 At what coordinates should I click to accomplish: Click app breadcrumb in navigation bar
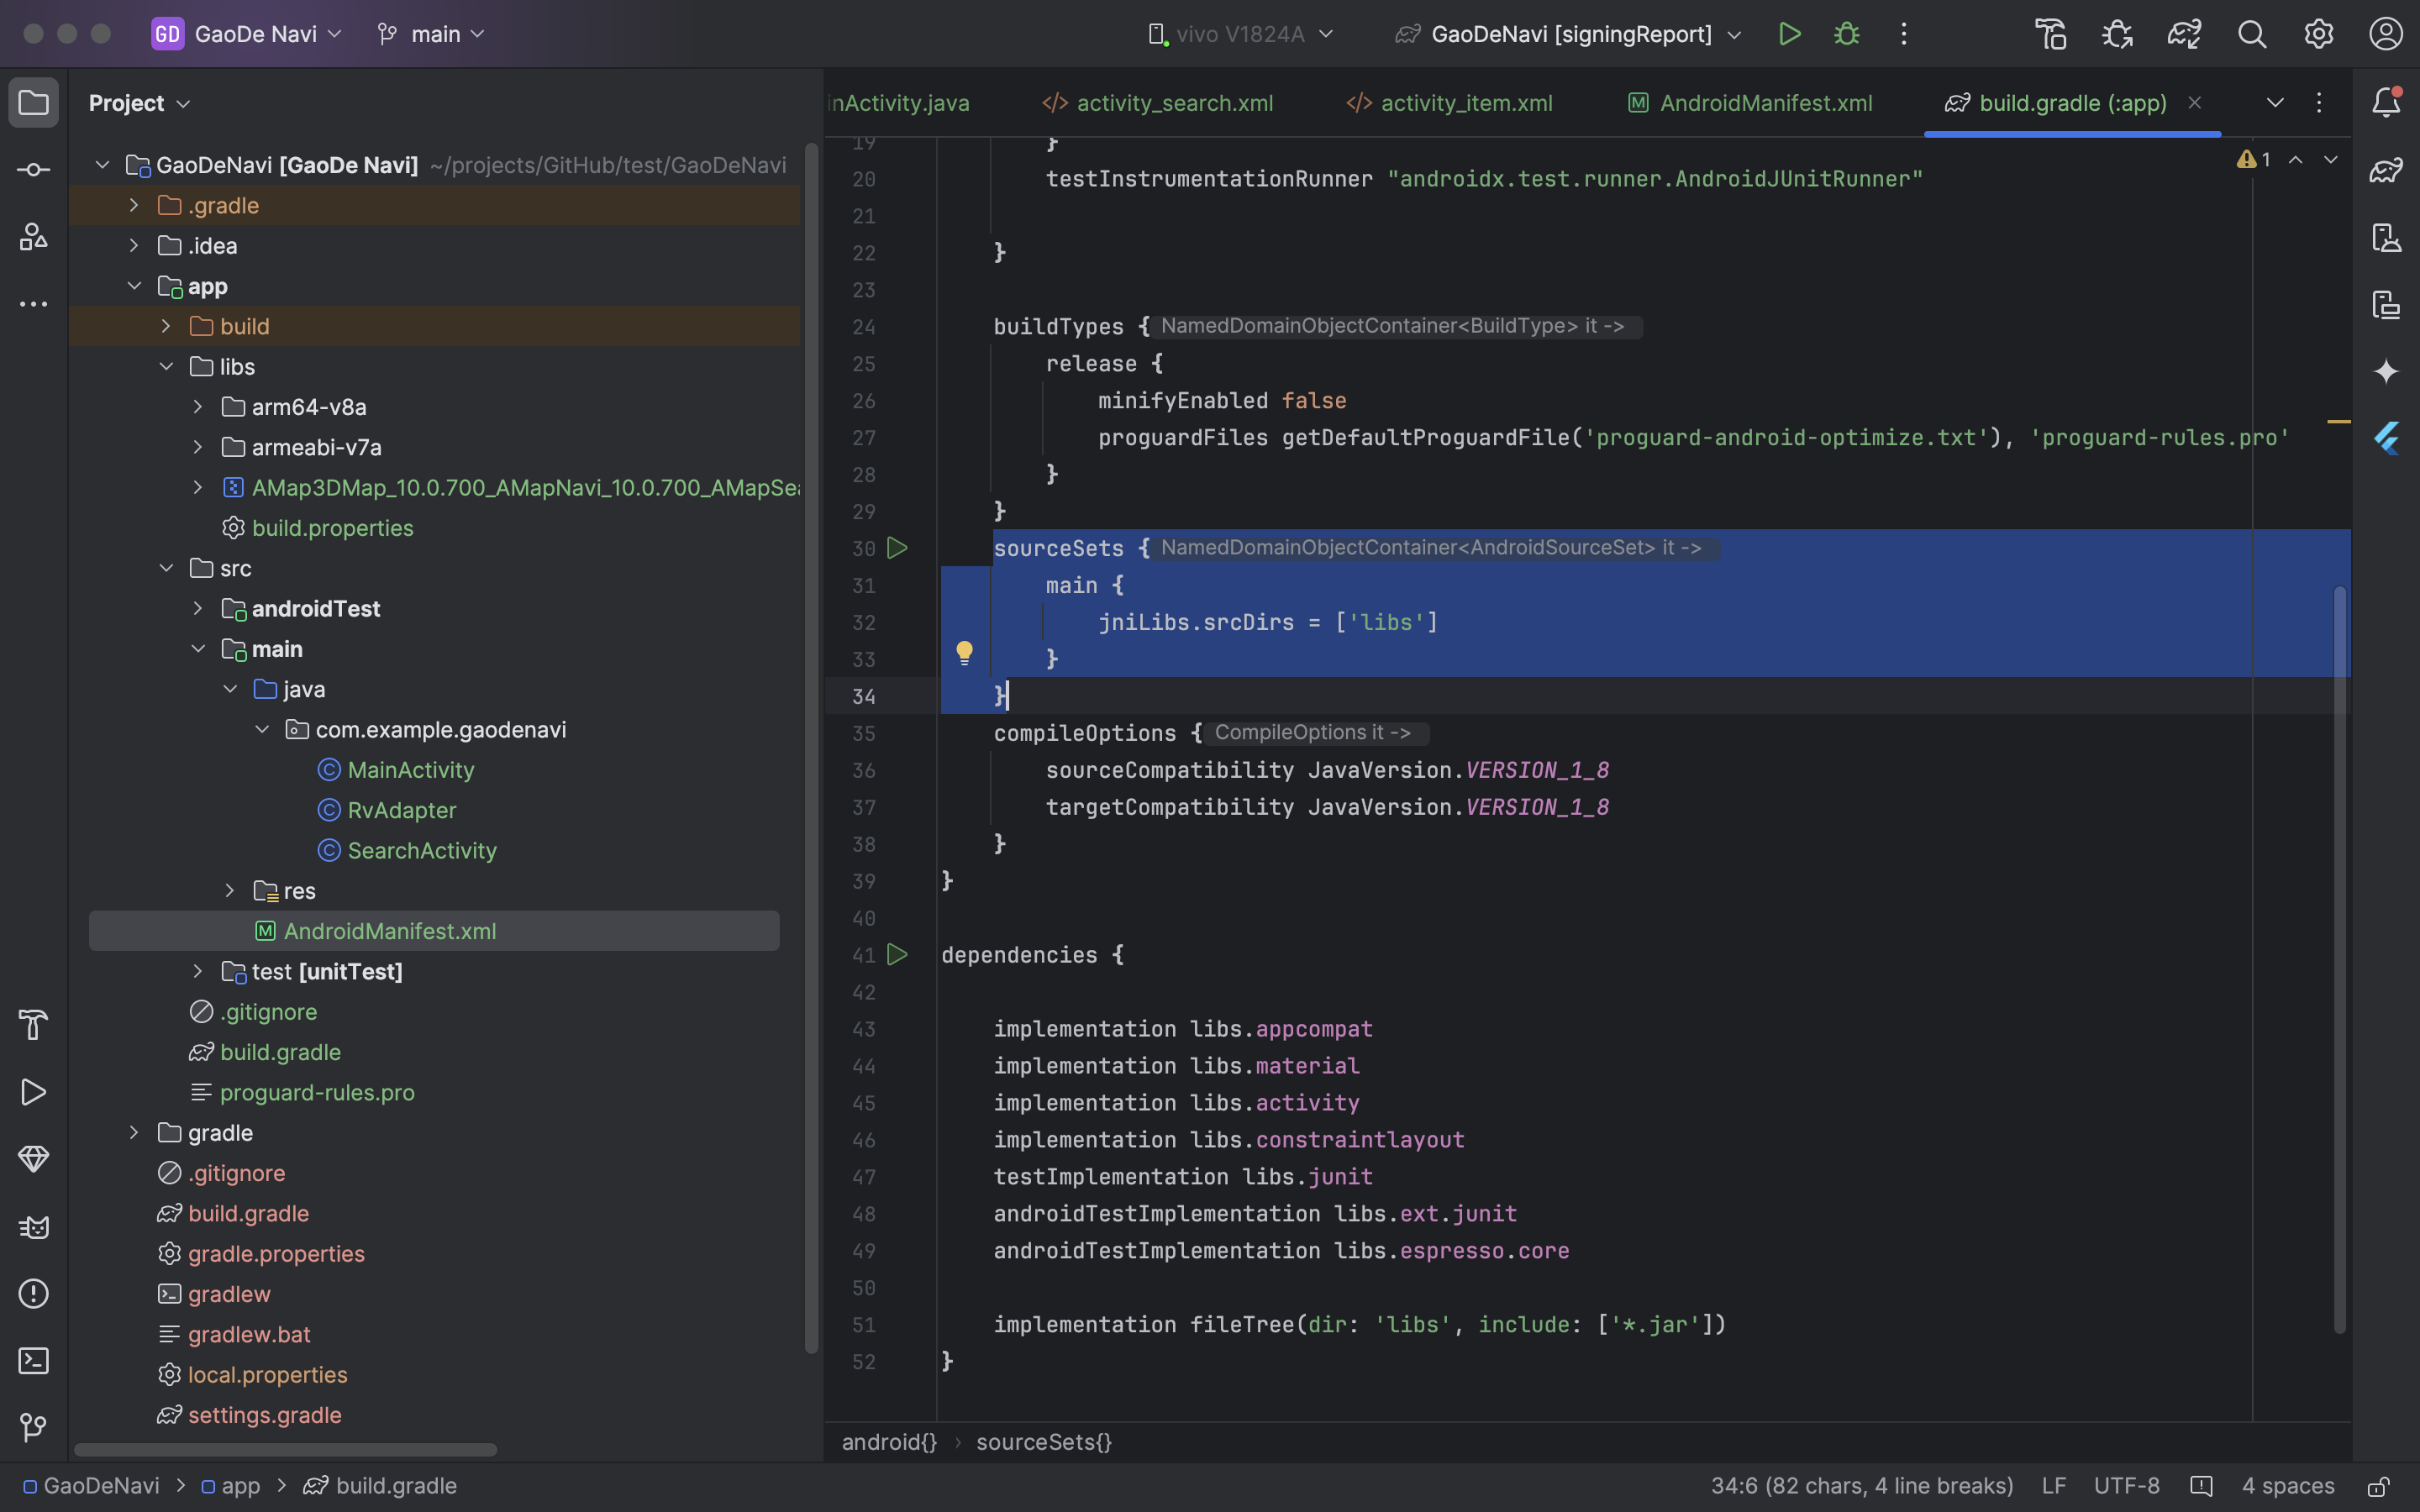pyautogui.click(x=231, y=1486)
